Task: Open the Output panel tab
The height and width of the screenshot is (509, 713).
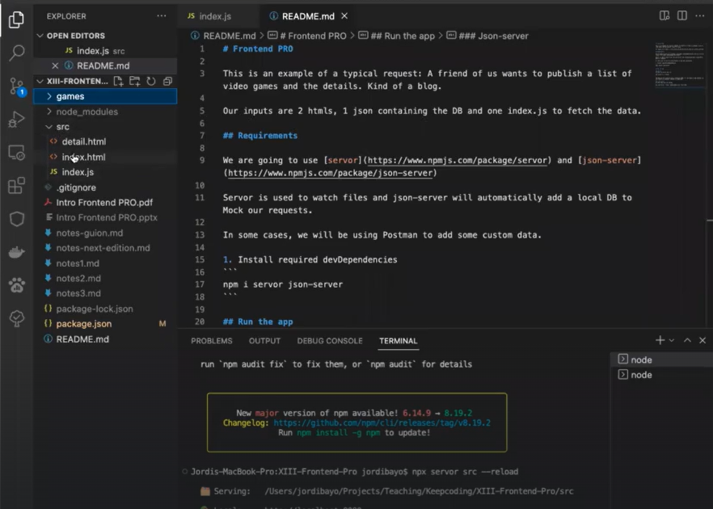Action: pos(264,341)
